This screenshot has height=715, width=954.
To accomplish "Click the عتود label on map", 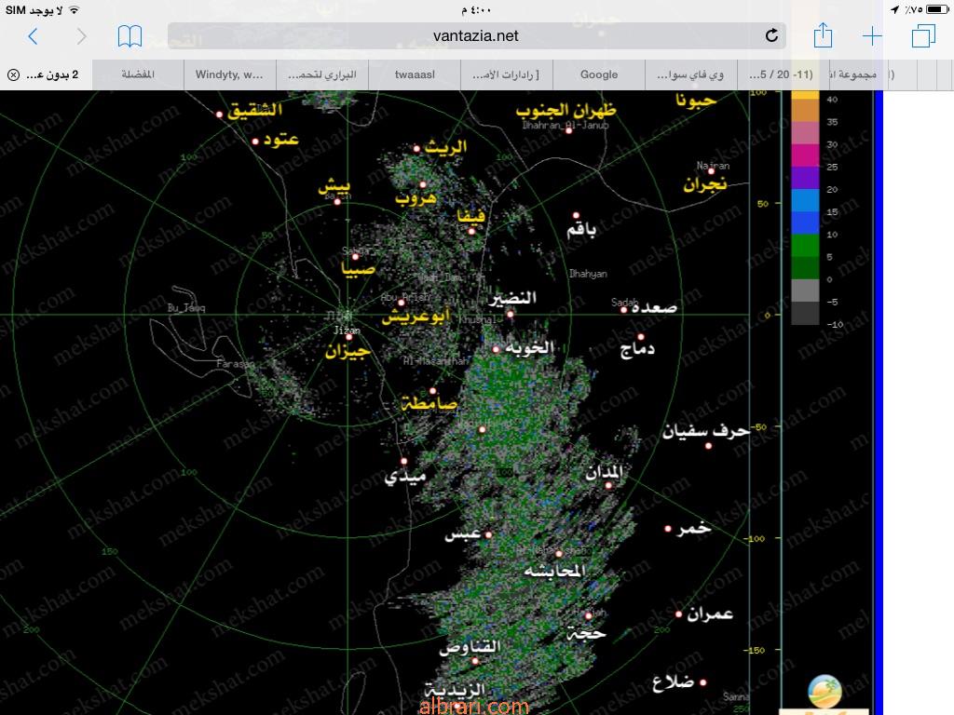I will [281, 140].
